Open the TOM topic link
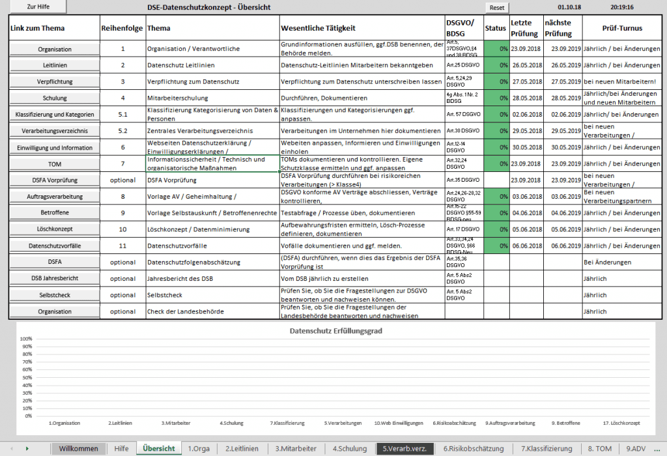The height and width of the screenshot is (456, 667). pyautogui.click(x=53, y=164)
